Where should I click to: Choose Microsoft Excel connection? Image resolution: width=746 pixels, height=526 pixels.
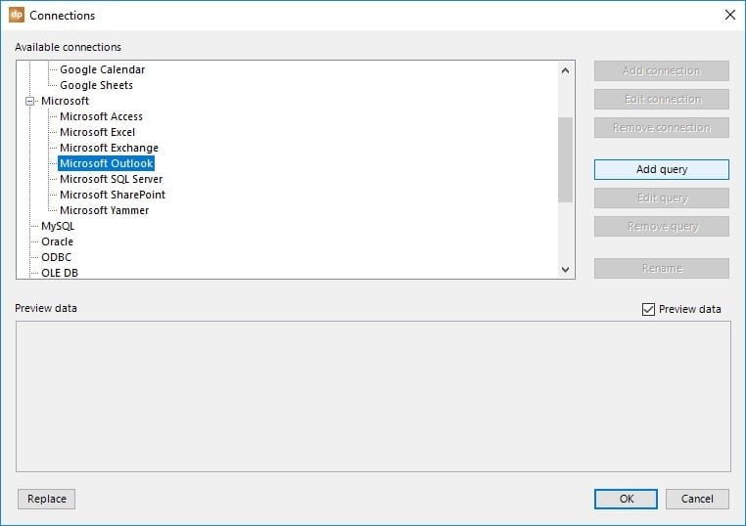(x=97, y=132)
